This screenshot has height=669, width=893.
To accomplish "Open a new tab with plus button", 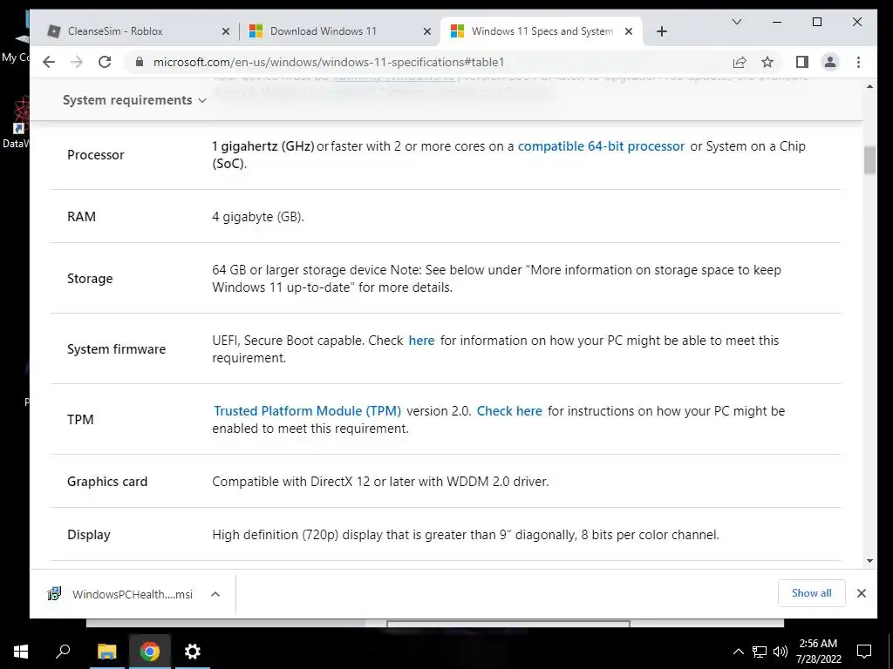I will pyautogui.click(x=661, y=31).
